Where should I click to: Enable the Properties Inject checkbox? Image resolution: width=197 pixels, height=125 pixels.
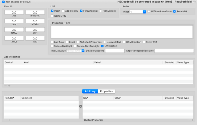(67, 42)
